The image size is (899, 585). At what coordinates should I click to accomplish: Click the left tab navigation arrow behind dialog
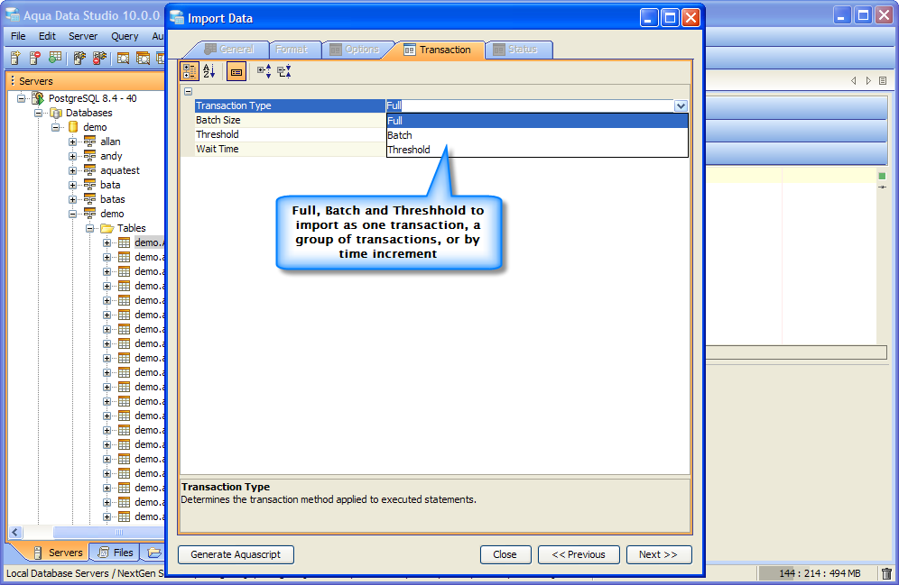pyautogui.click(x=854, y=81)
